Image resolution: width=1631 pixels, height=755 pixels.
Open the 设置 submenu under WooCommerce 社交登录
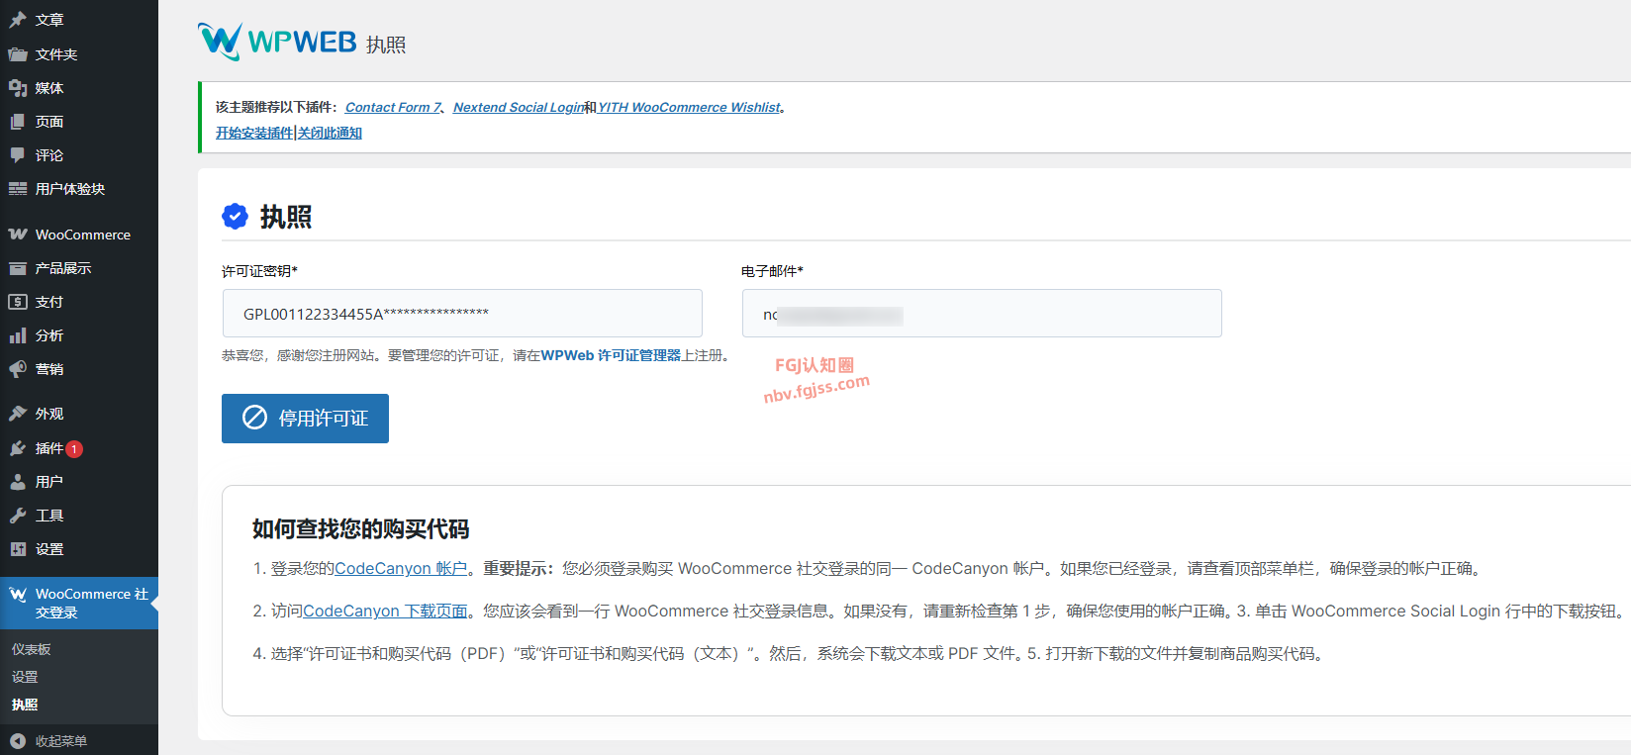point(25,677)
